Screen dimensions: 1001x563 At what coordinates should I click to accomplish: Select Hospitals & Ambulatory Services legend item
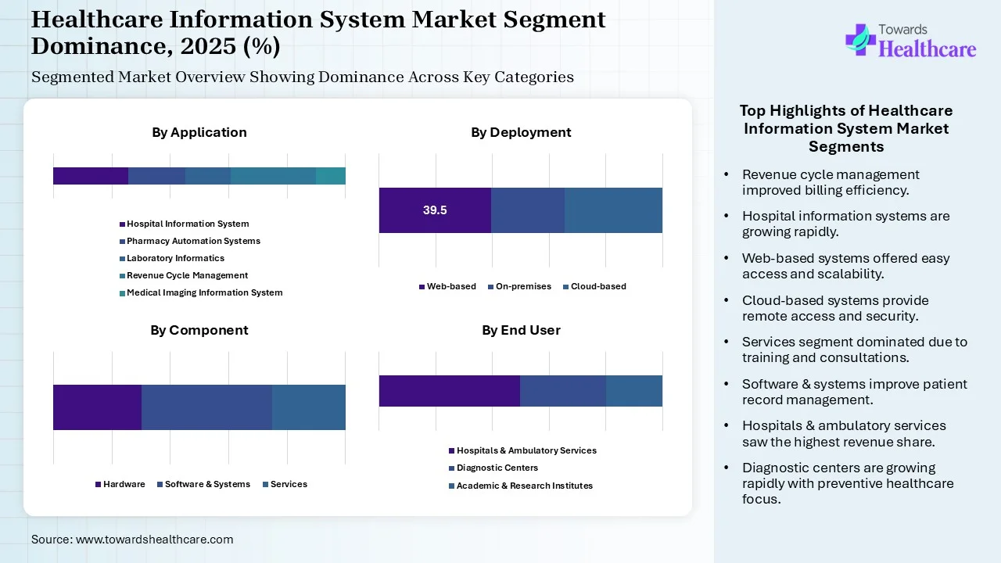pos(526,450)
